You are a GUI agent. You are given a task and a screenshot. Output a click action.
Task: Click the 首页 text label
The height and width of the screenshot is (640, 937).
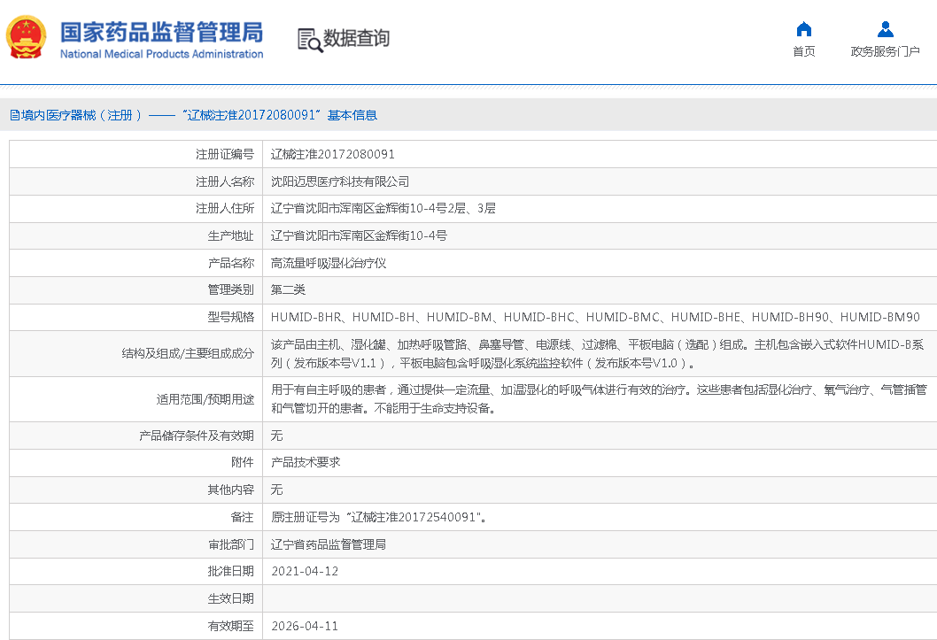(803, 51)
